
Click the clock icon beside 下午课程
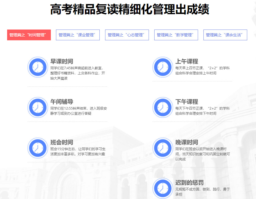point(163,108)
